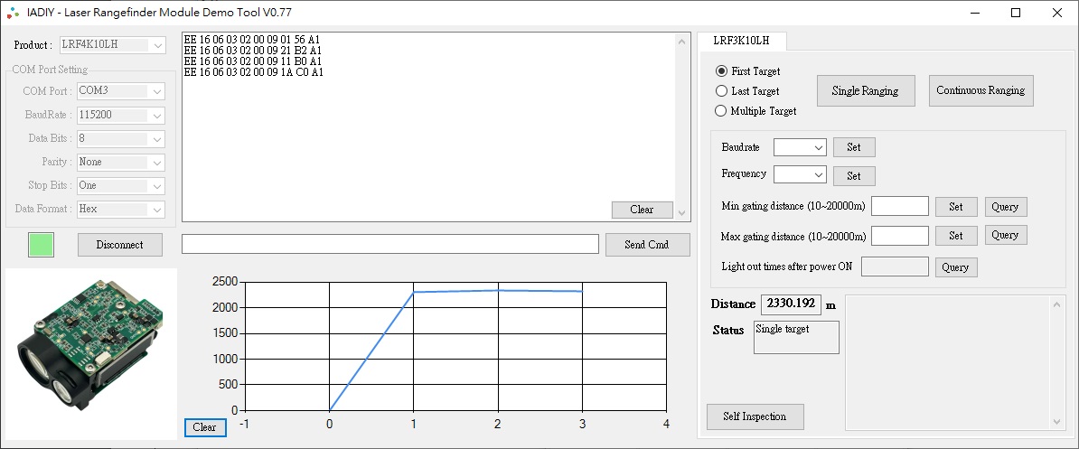Switch to the LRF3K10LH tab

coord(741,42)
